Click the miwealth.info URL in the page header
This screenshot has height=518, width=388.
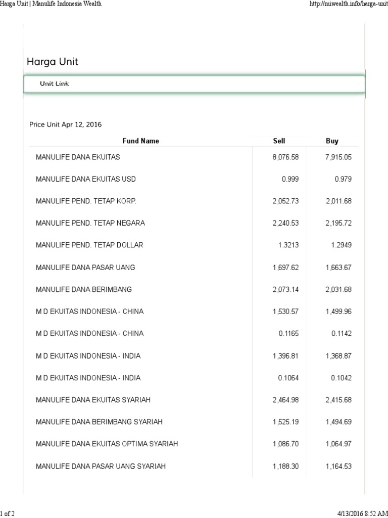pos(349,4)
